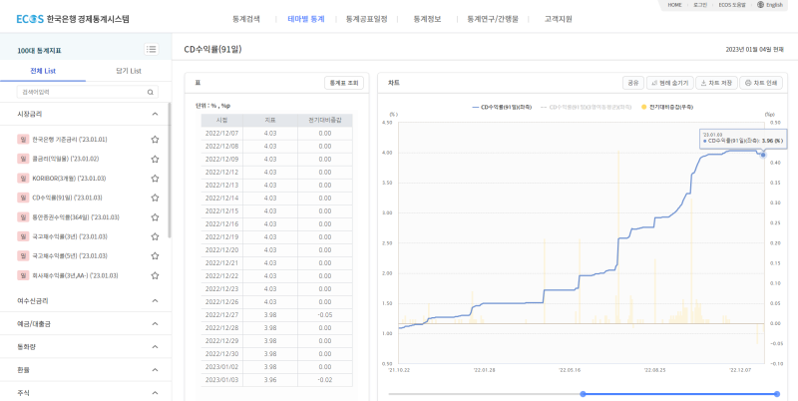798x401 pixels.
Task: Click the 통계표 조회 button
Action: (x=342, y=83)
